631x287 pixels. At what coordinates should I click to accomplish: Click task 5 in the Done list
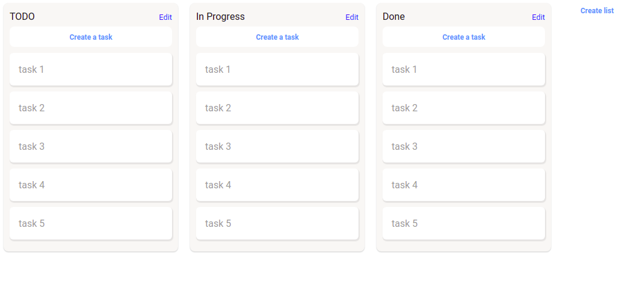(x=464, y=223)
